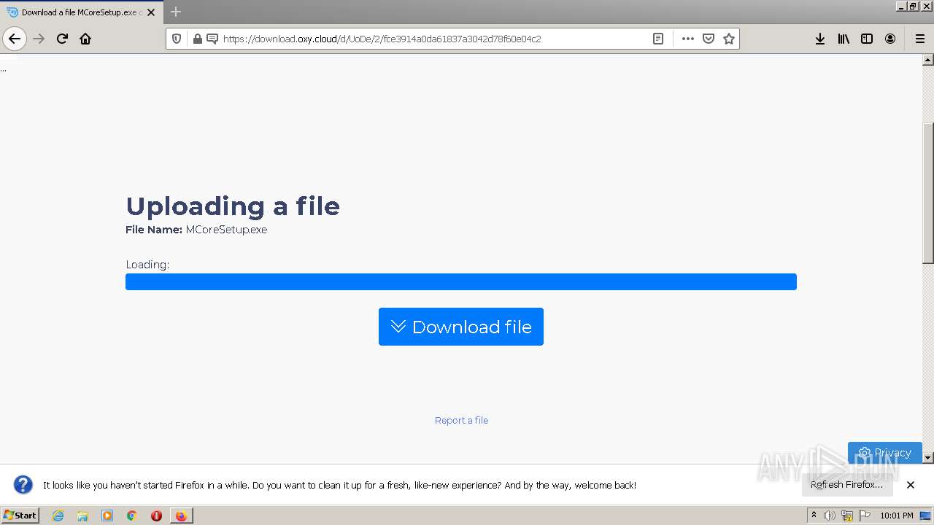The image size is (934, 525).
Task: Launch Internet Explorer from taskbar
Action: 58,516
